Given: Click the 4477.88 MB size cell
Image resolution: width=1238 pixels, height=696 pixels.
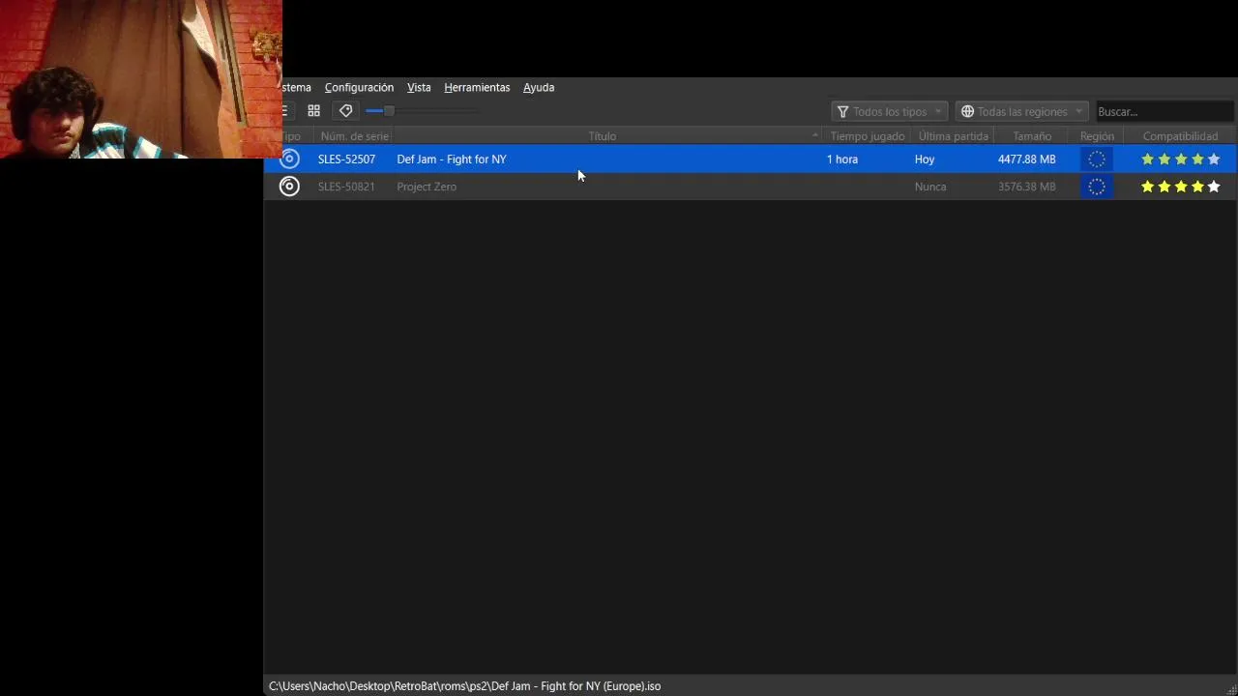Looking at the screenshot, I should tap(1026, 159).
